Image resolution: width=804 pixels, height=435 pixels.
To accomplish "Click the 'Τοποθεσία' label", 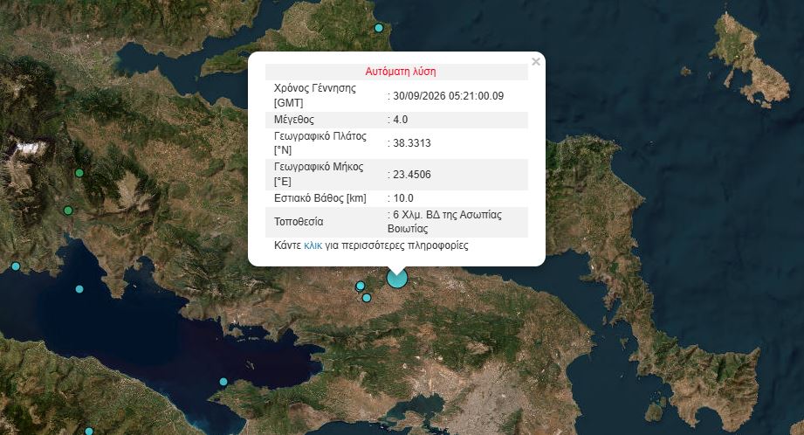I will point(299,222).
